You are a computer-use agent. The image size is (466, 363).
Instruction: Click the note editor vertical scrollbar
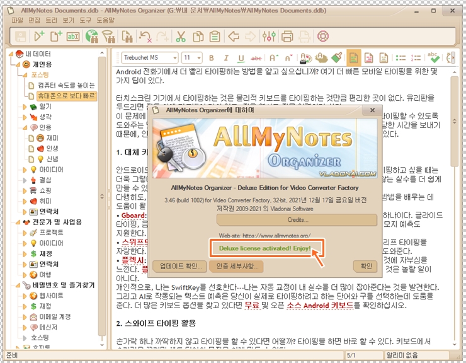pos(455,122)
